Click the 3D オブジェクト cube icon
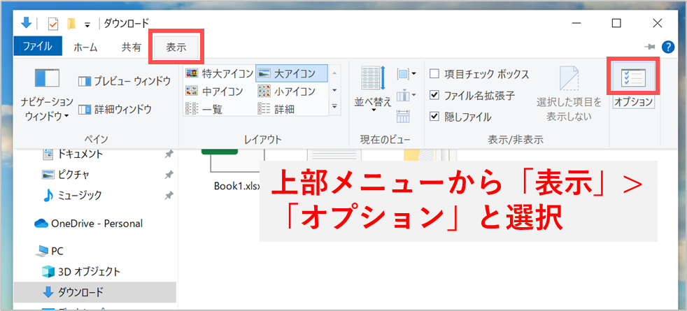The height and width of the screenshot is (311, 687). 48,272
